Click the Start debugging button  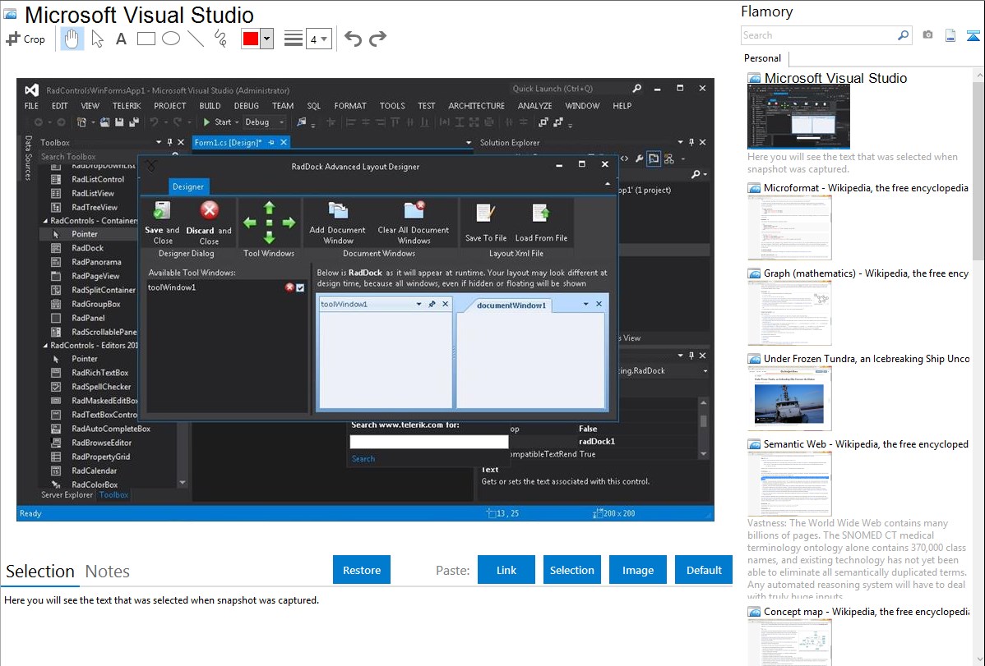(217, 122)
